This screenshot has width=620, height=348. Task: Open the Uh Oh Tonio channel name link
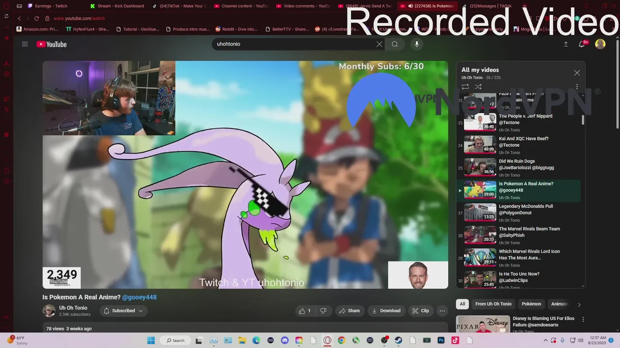click(73, 308)
